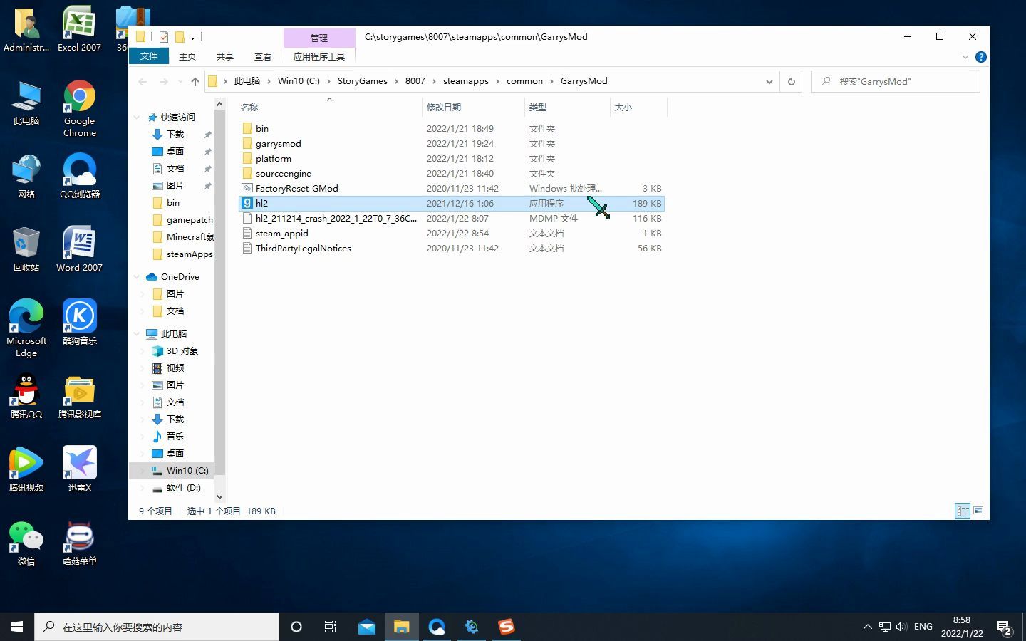Expand the ribbon chevron
This screenshot has width=1026, height=641.
click(x=965, y=57)
